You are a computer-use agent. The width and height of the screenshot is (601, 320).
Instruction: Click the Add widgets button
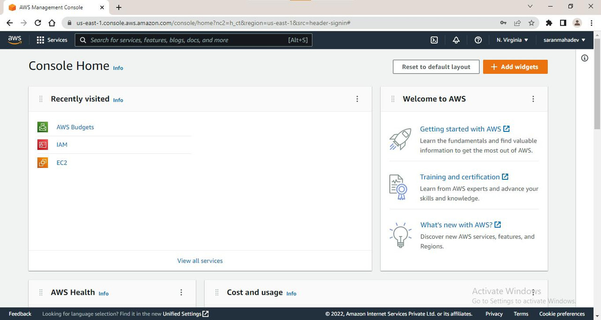515,67
